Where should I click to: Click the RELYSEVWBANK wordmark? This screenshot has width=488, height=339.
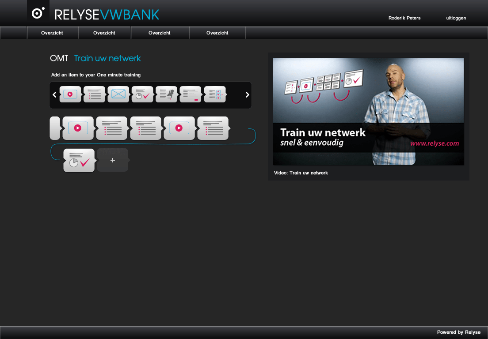[x=107, y=15]
